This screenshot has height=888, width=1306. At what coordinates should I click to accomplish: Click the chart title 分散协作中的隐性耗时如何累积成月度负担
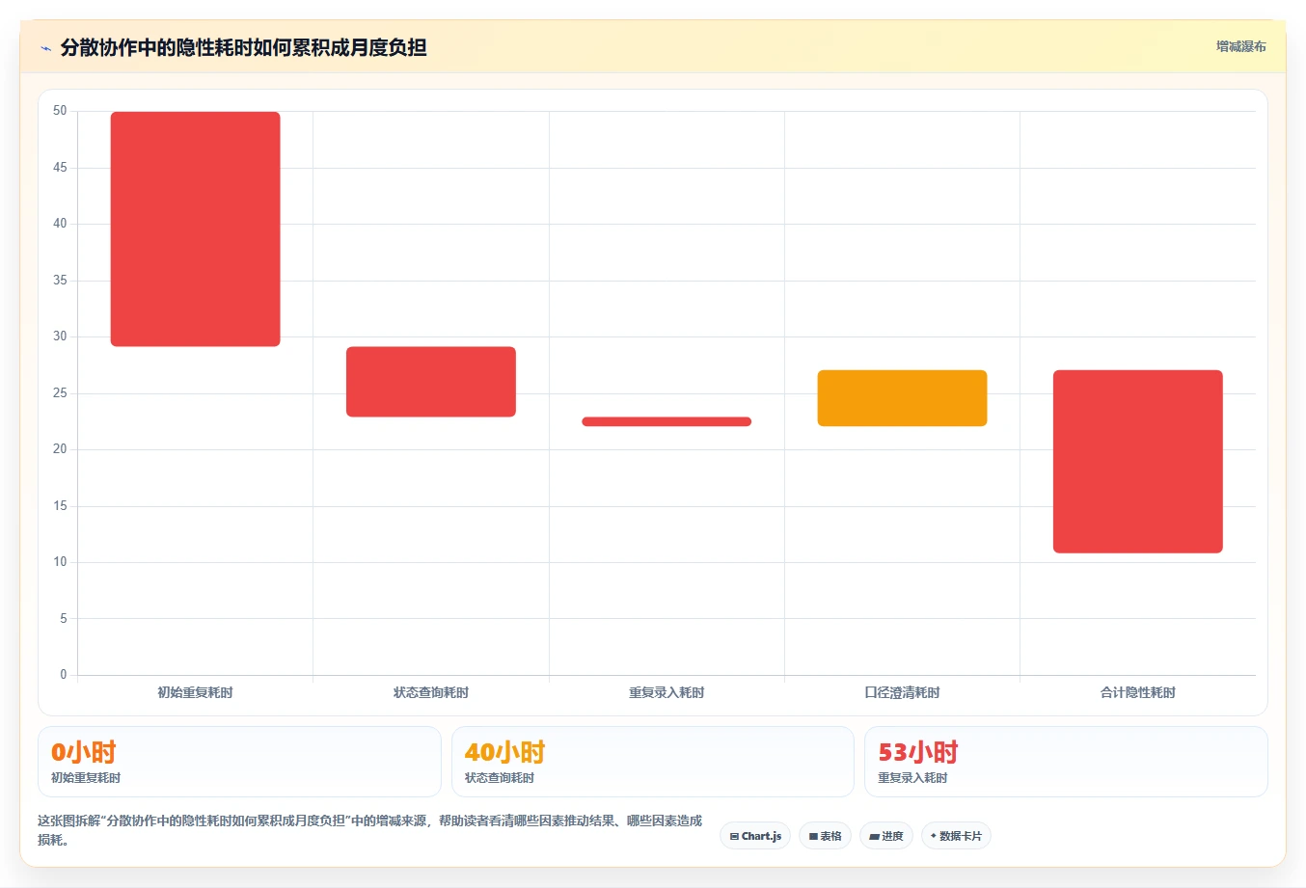point(243,47)
